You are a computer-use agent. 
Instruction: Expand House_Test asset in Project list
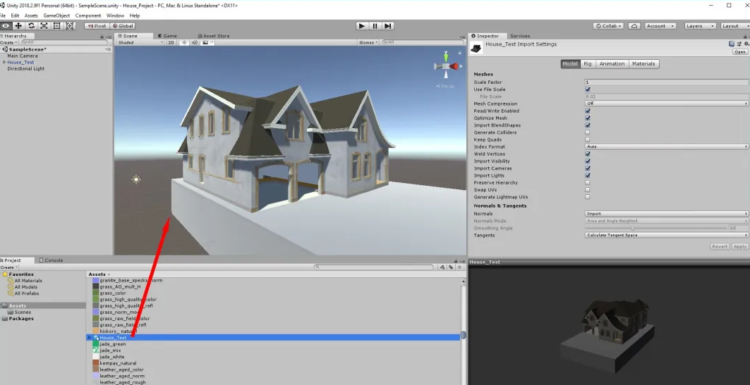90,337
